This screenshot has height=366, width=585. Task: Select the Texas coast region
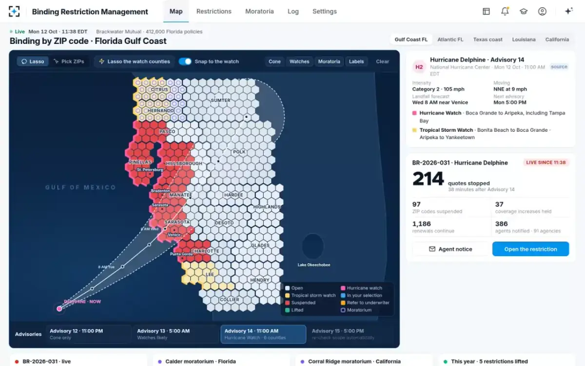click(488, 40)
